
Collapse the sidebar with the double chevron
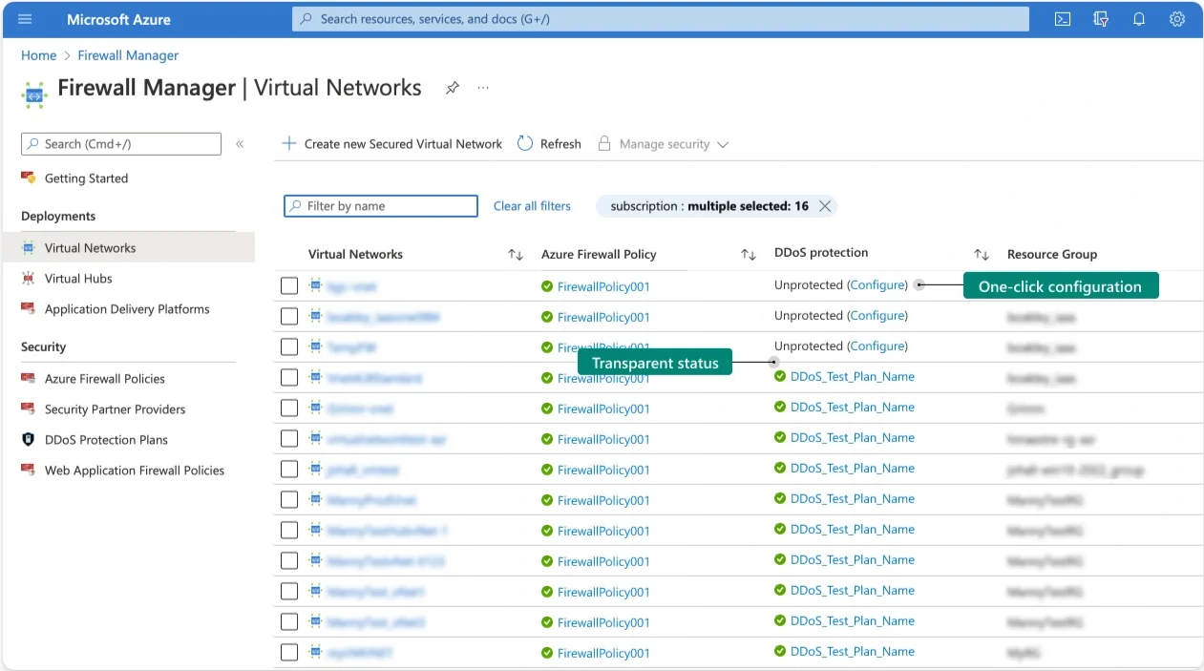click(x=240, y=144)
